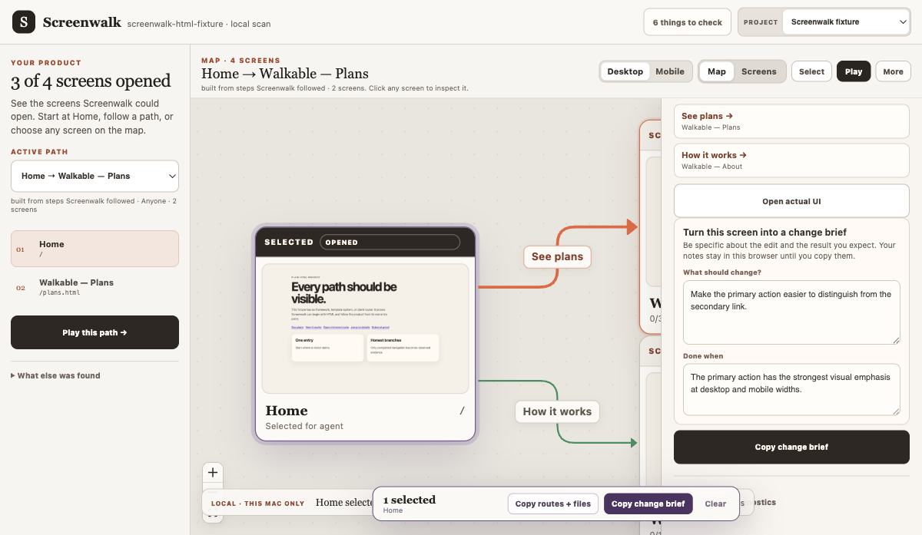Clear the selection via Clear button
Screen dimensions: 922x535
pyautogui.click(x=715, y=504)
